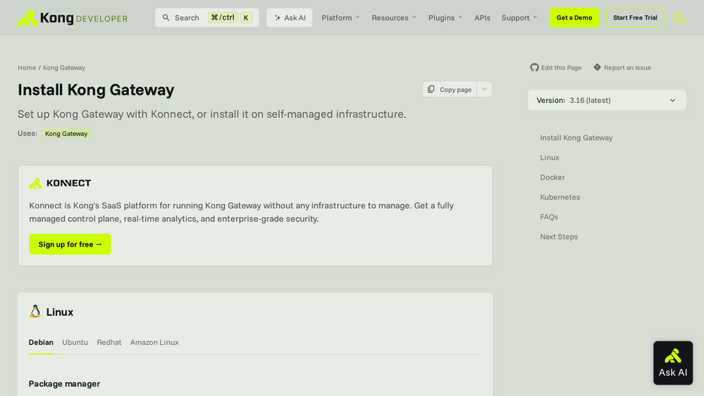704x396 pixels.
Task: Select the Amazon Linux tab
Action: point(154,342)
